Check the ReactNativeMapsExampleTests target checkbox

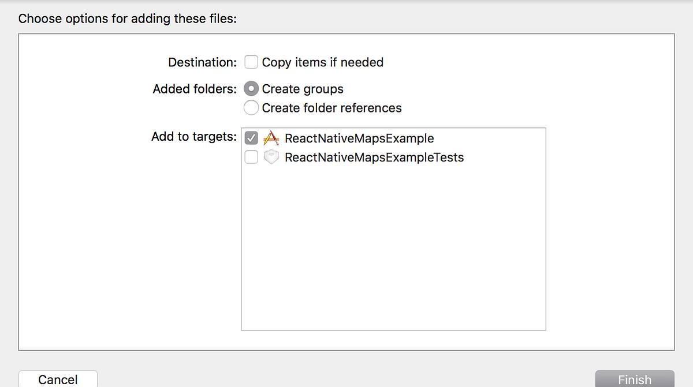tap(251, 157)
